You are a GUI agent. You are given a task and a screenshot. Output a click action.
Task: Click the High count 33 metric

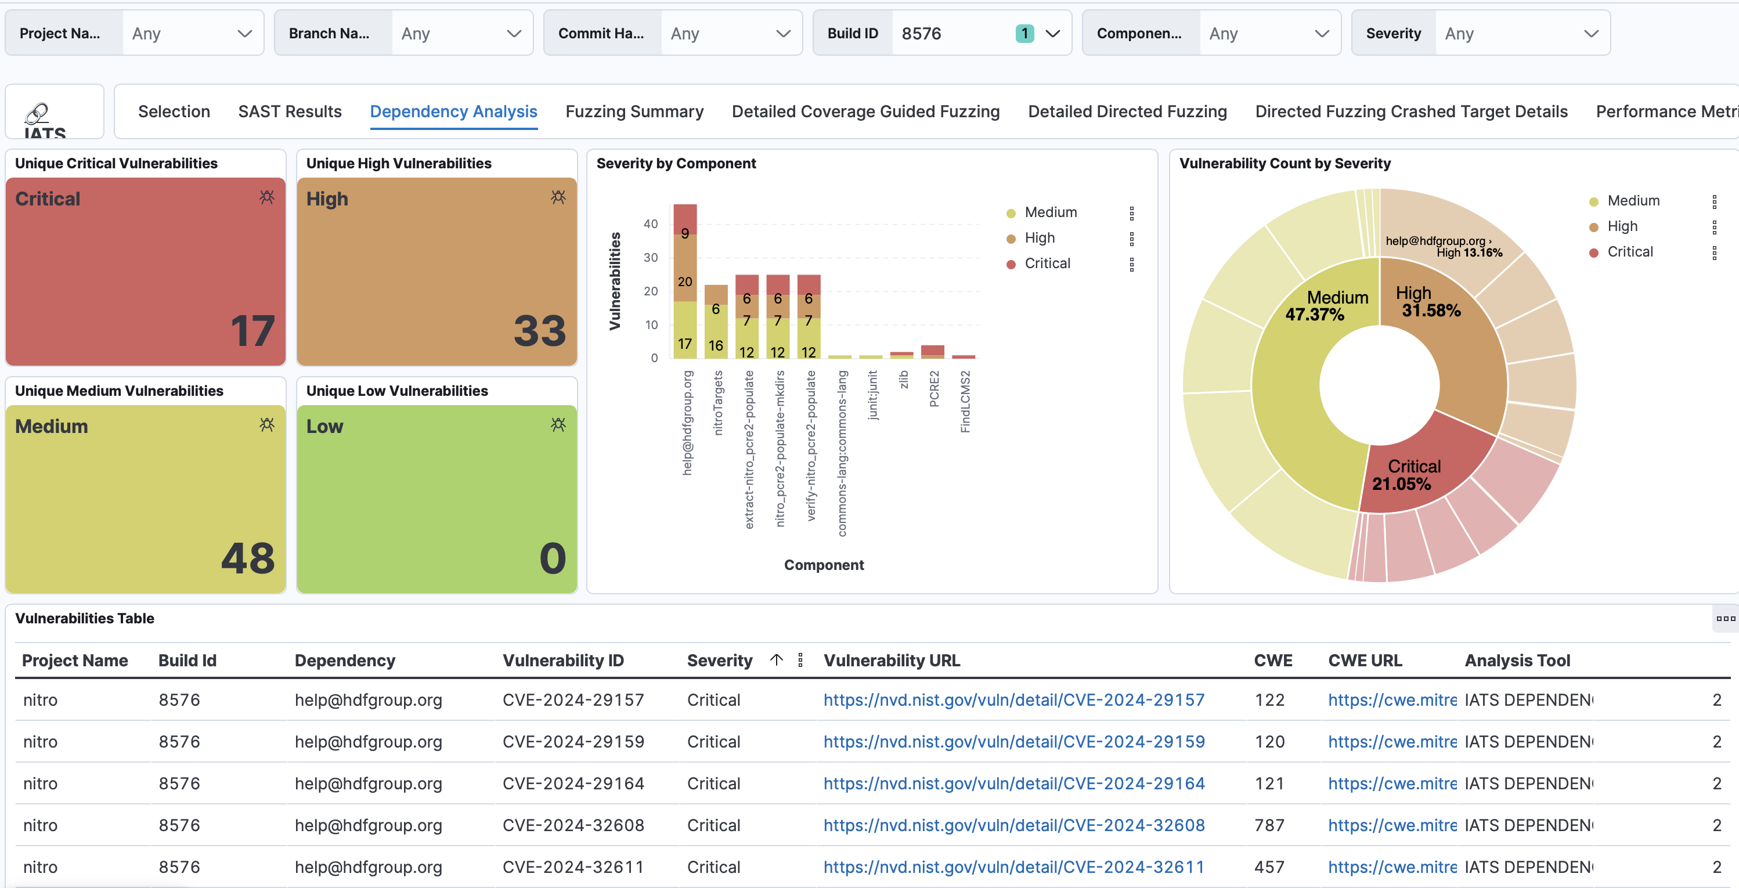coord(539,331)
